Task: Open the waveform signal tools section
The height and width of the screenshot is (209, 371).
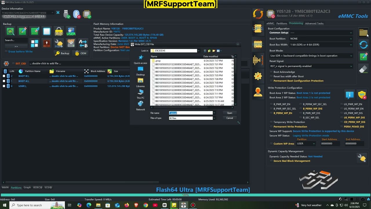Action: [x=258, y=60]
